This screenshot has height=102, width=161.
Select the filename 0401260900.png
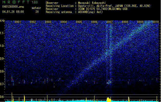coord(13,7)
